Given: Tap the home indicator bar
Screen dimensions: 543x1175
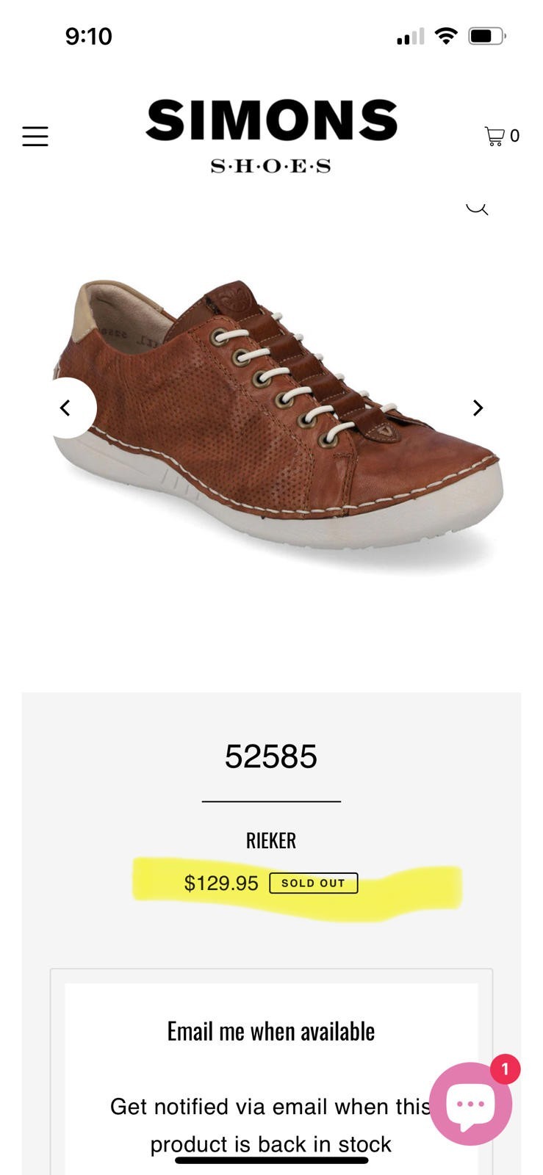Looking at the screenshot, I should pyautogui.click(x=271, y=1160).
